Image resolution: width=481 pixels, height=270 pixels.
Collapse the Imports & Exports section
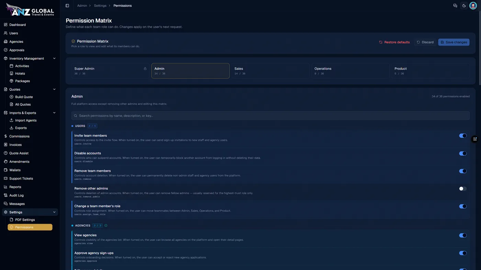pos(54,113)
